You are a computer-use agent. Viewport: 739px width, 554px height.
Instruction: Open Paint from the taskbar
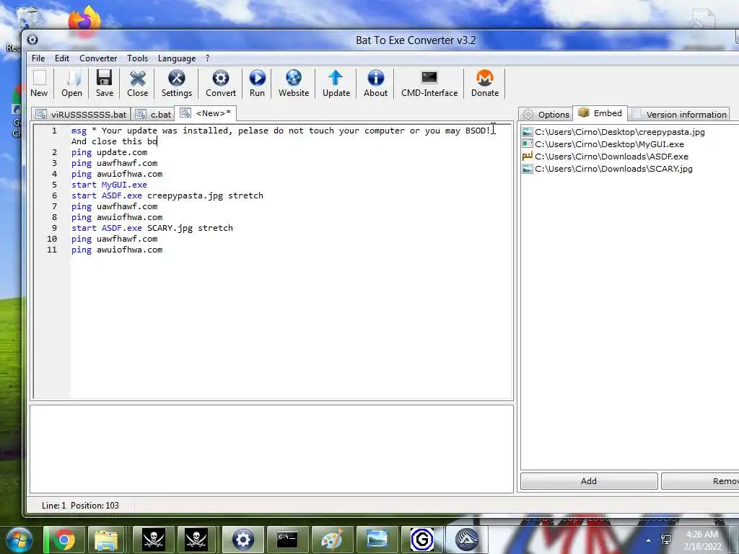point(332,539)
